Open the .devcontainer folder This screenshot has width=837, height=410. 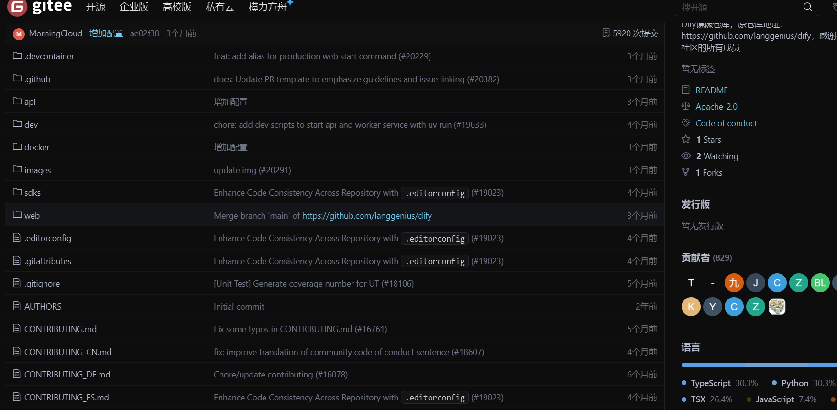(49, 56)
